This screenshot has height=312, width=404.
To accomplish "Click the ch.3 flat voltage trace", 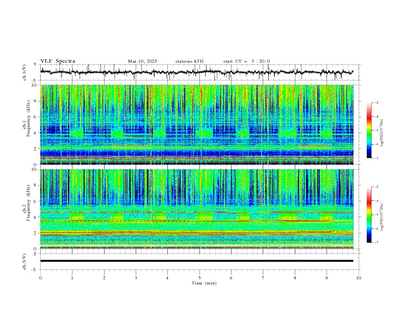I will [x=196, y=261].
